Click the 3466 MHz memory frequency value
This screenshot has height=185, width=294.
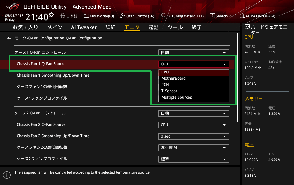click(x=252, y=114)
